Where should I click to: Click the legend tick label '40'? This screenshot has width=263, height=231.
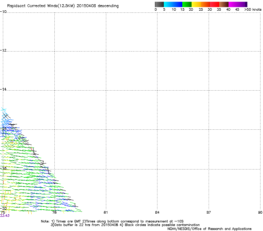coord(228,10)
